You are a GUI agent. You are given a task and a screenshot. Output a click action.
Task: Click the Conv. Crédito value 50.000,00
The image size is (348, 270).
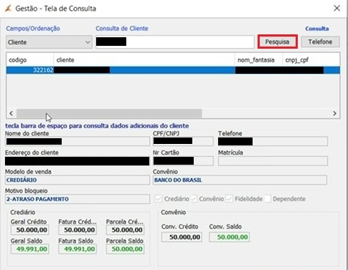182,237
